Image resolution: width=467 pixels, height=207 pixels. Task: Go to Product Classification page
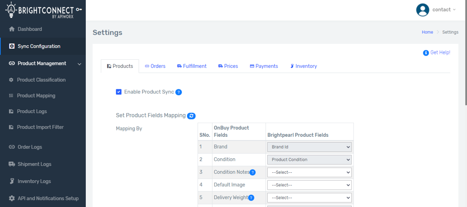(x=43, y=80)
